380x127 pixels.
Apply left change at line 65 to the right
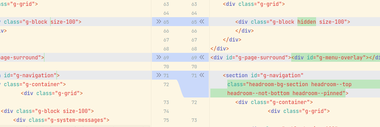(159, 22)
